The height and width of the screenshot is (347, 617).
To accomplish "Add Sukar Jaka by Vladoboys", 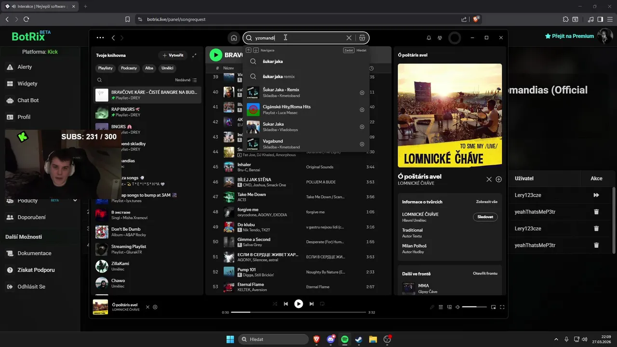I will coord(362,127).
